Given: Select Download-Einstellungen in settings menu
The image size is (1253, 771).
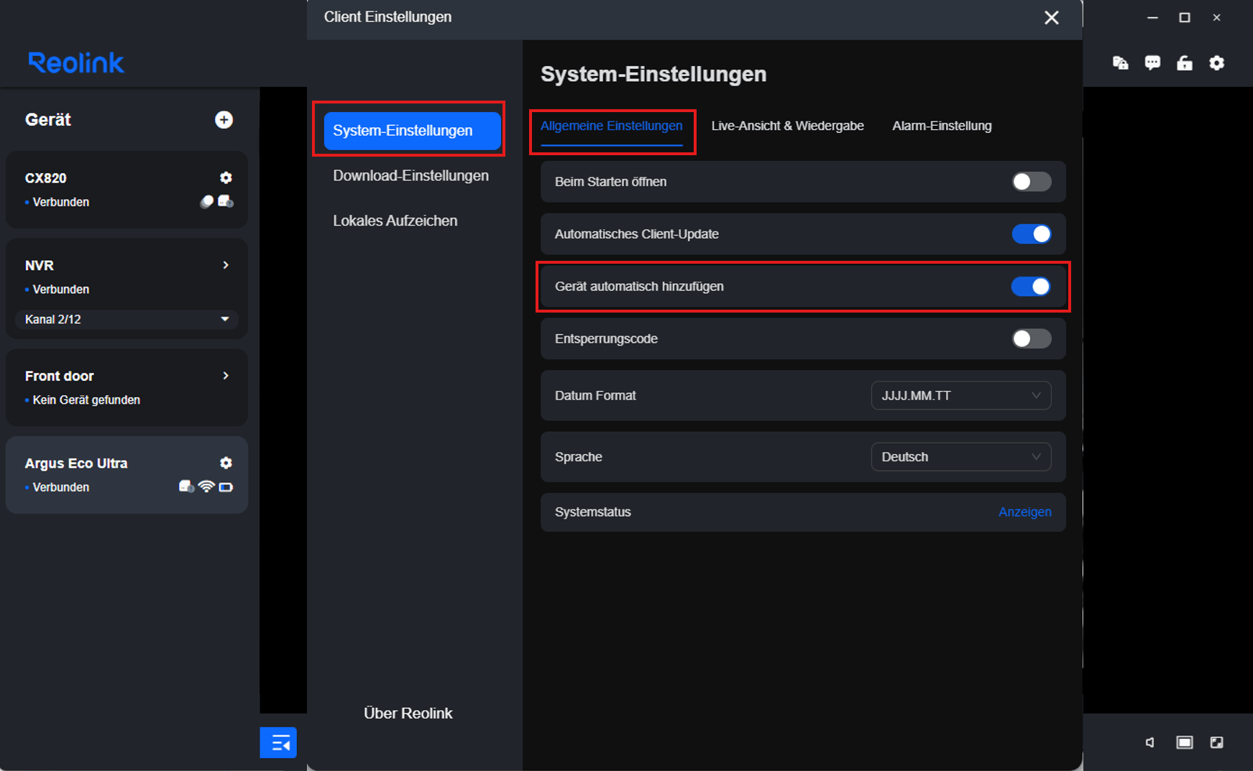Looking at the screenshot, I should tap(410, 176).
